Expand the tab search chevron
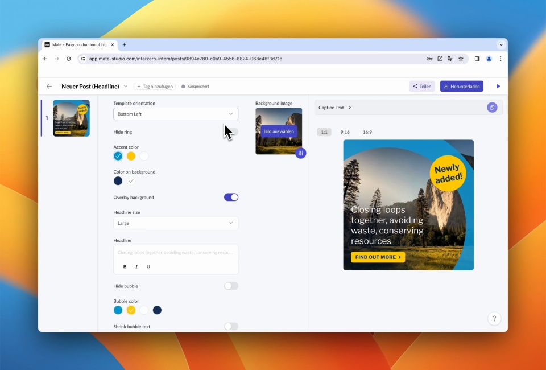Viewport: 546px width, 370px height. [x=501, y=44]
